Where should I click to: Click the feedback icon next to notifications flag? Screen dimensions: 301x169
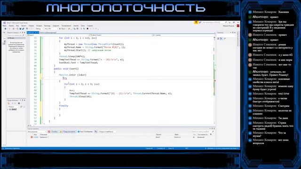pos(200,23)
